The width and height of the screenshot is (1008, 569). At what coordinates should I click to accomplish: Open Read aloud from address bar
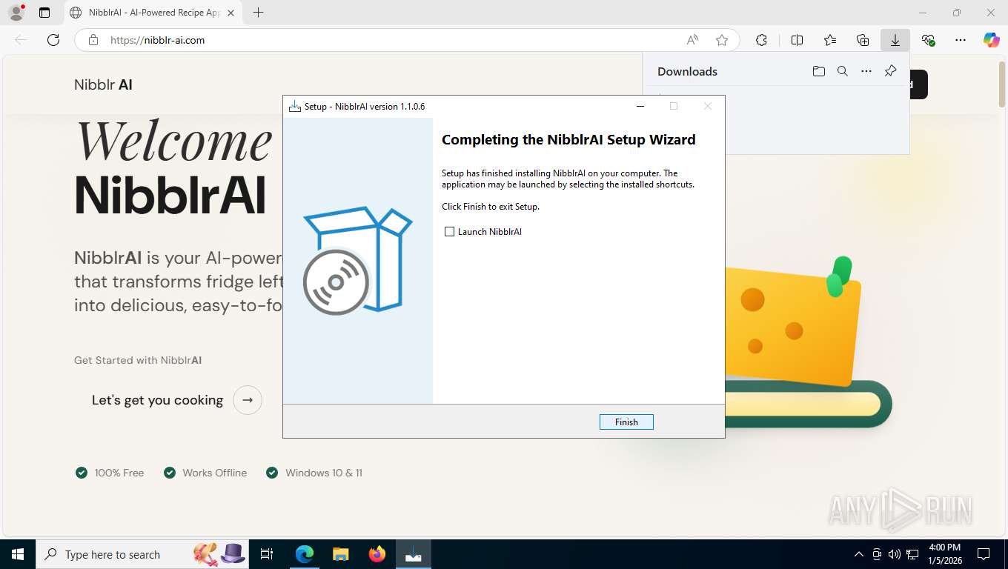pos(692,40)
